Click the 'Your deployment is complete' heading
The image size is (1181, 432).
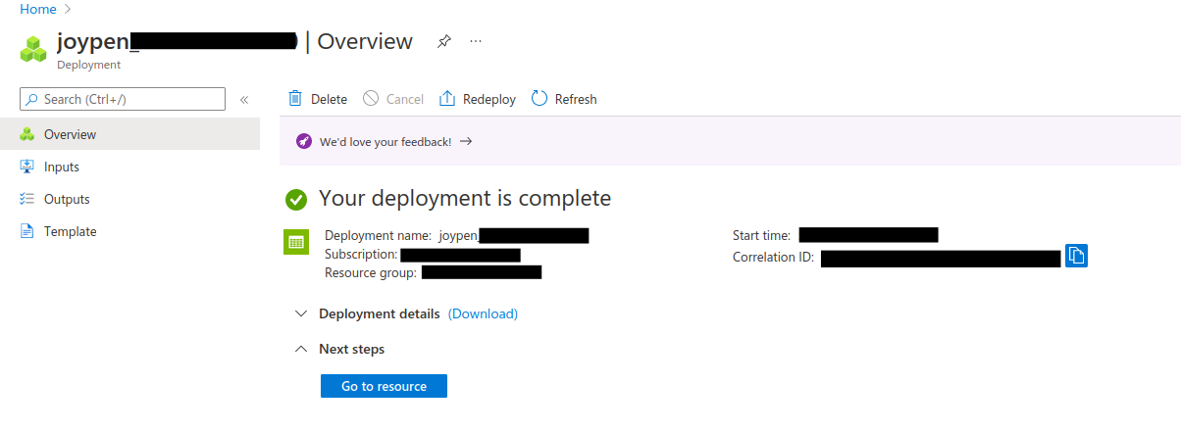tap(465, 198)
